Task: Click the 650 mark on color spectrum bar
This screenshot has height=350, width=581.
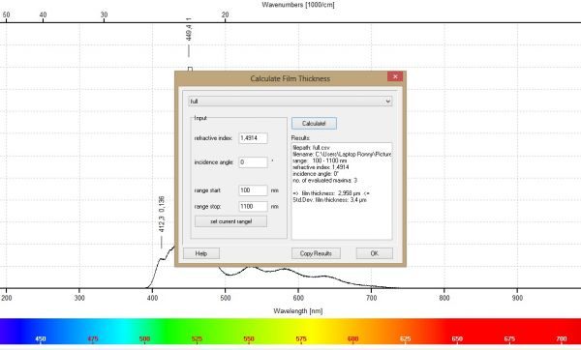Action: [x=457, y=338]
